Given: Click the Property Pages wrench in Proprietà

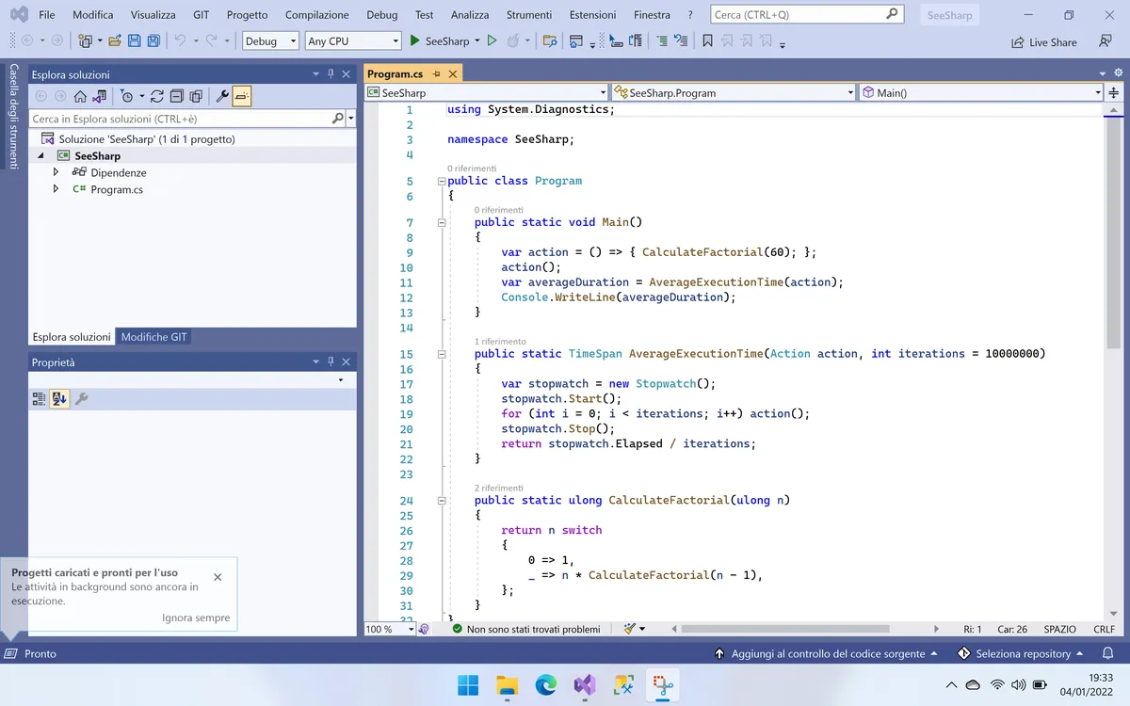Looking at the screenshot, I should [81, 399].
